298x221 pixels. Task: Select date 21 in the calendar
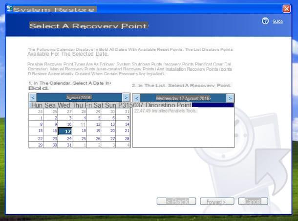(123, 131)
